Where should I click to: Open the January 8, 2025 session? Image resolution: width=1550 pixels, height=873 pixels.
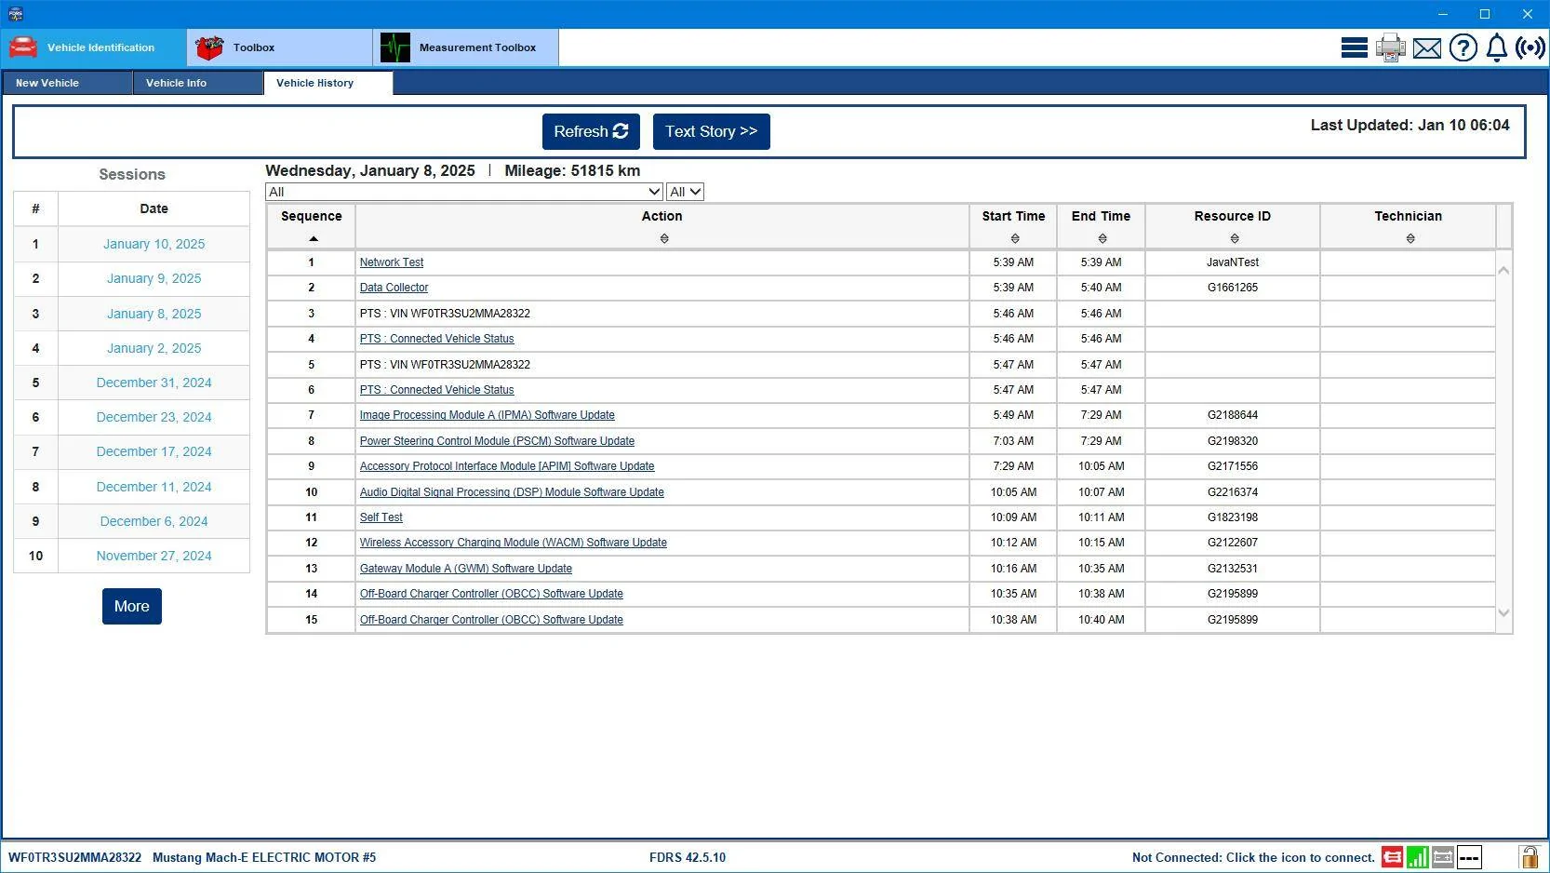coord(154,314)
